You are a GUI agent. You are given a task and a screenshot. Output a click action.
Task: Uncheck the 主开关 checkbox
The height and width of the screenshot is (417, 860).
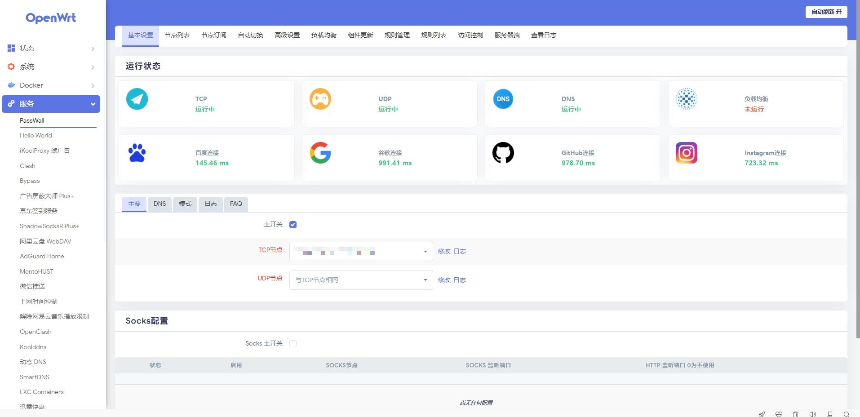coord(293,225)
